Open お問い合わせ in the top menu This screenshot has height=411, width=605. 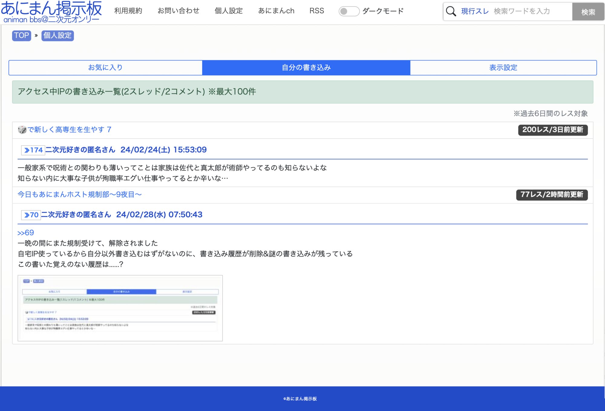point(178,11)
